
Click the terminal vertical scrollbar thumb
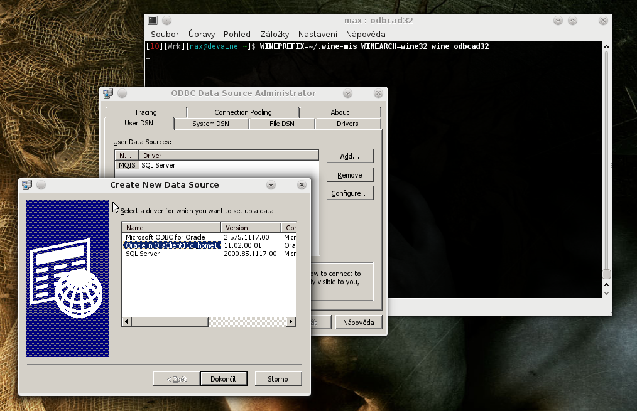606,274
